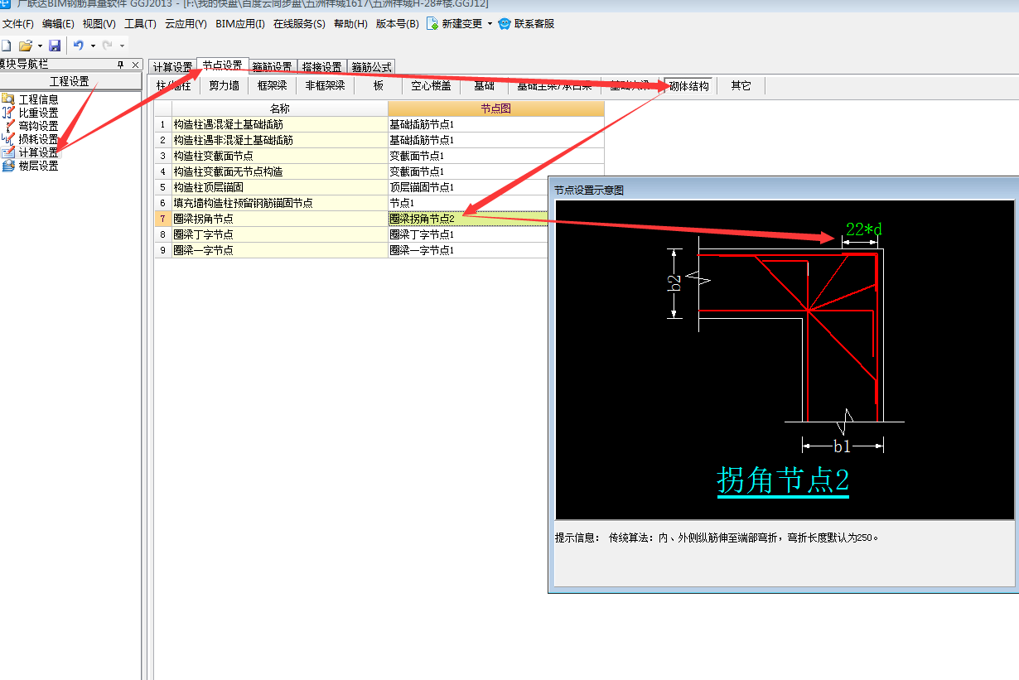Viewport: 1019px width, 680px height.
Task: Click the 名称 column header
Action: [x=279, y=109]
